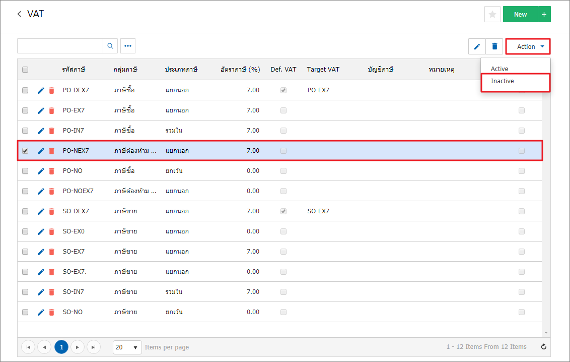Click the PO-EX7 Target VAT cell in PO-DEX7 row
This screenshot has width=570, height=362.
coord(318,90)
